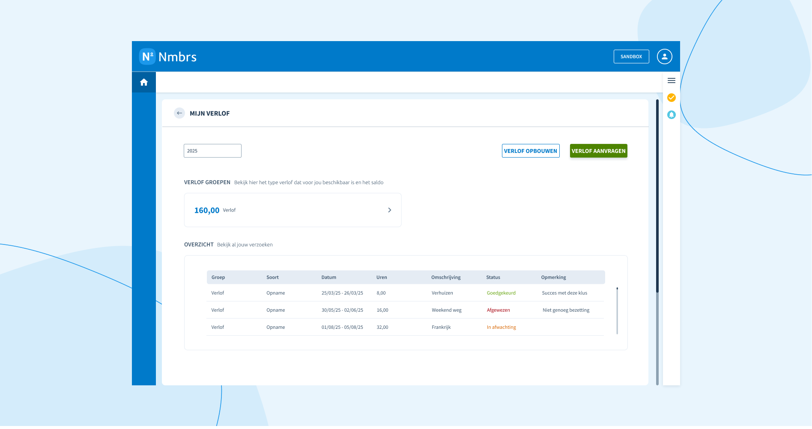812x429 pixels.
Task: Go back using the arrow beside Mijn Verlof
Action: click(x=179, y=113)
